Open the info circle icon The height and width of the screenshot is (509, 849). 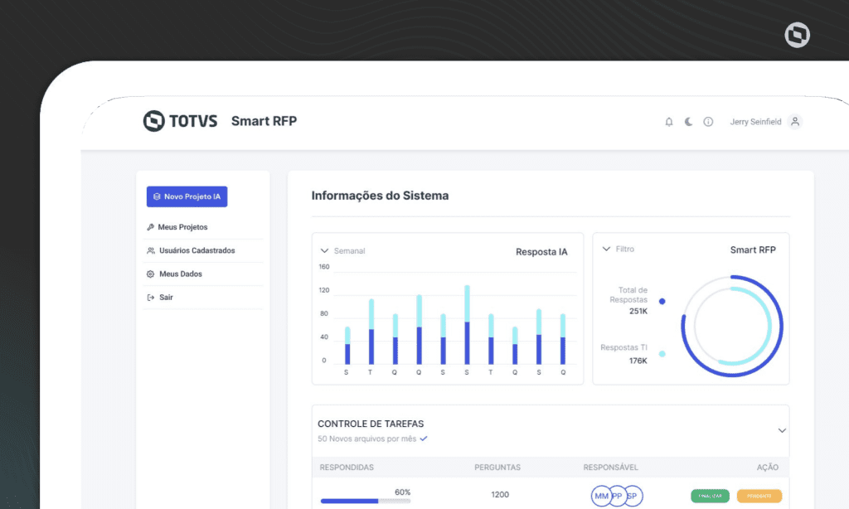pyautogui.click(x=708, y=122)
